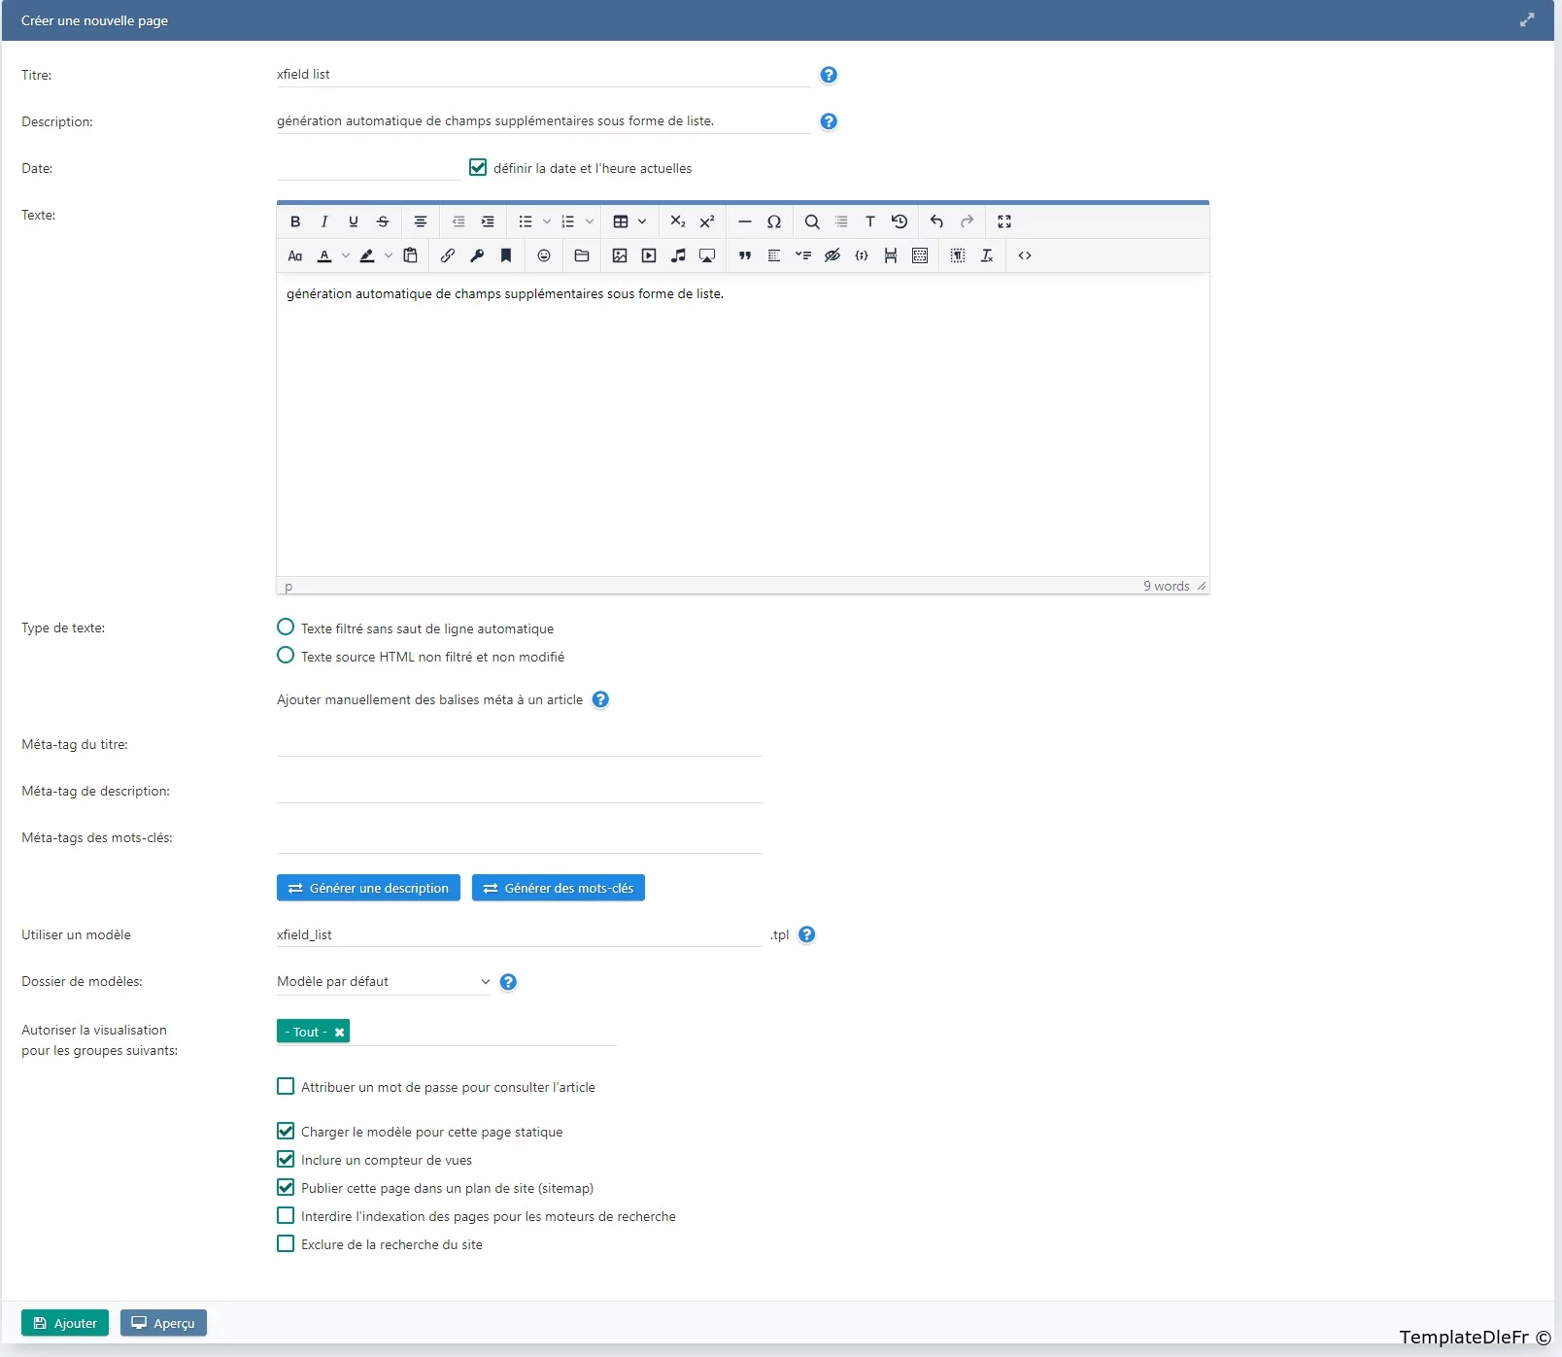Image resolution: width=1562 pixels, height=1357 pixels.
Task: Insert a special character with the omega icon
Action: click(x=774, y=221)
